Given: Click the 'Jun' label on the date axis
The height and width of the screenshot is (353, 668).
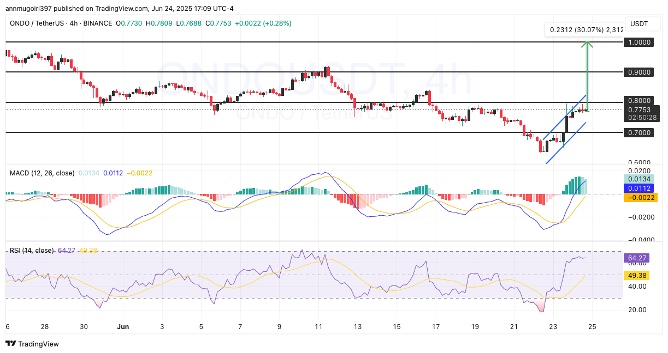Looking at the screenshot, I should [x=123, y=327].
